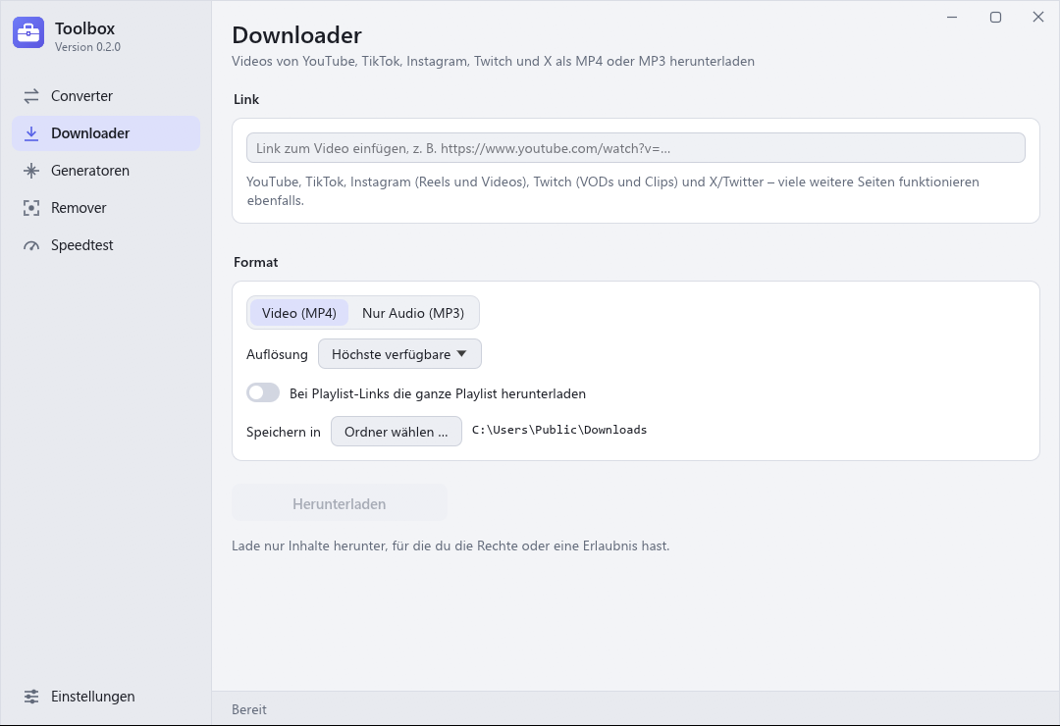Maximize the Toolbox window
This screenshot has height=726, width=1060.
pyautogui.click(x=995, y=17)
